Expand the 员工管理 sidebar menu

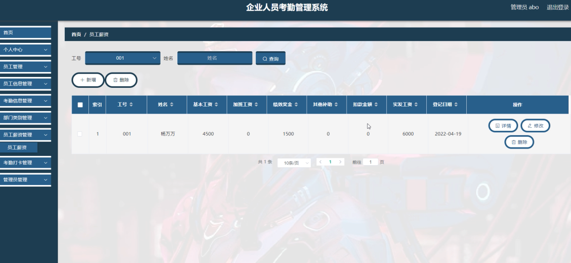tap(25, 67)
